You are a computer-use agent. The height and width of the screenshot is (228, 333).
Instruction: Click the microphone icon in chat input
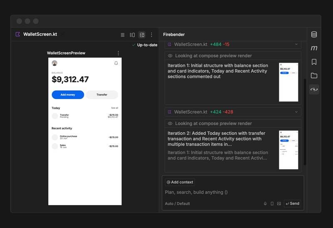pyautogui.click(x=265, y=203)
